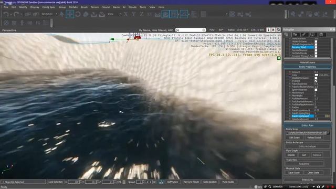Open the Tools menu
336x189 pixels.
coord(143,7)
